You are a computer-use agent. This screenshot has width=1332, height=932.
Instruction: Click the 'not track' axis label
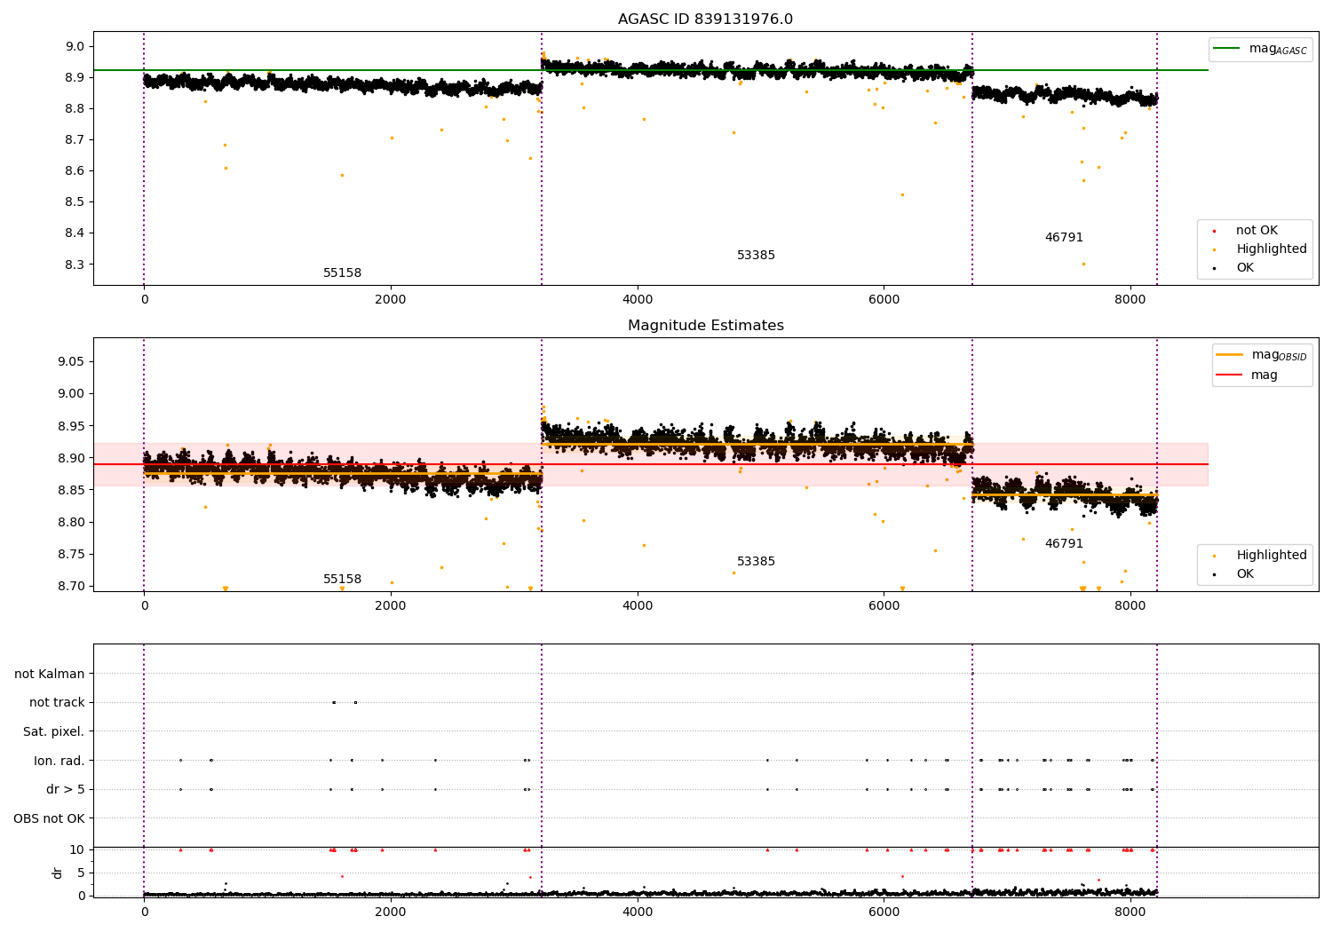pyautogui.click(x=57, y=703)
